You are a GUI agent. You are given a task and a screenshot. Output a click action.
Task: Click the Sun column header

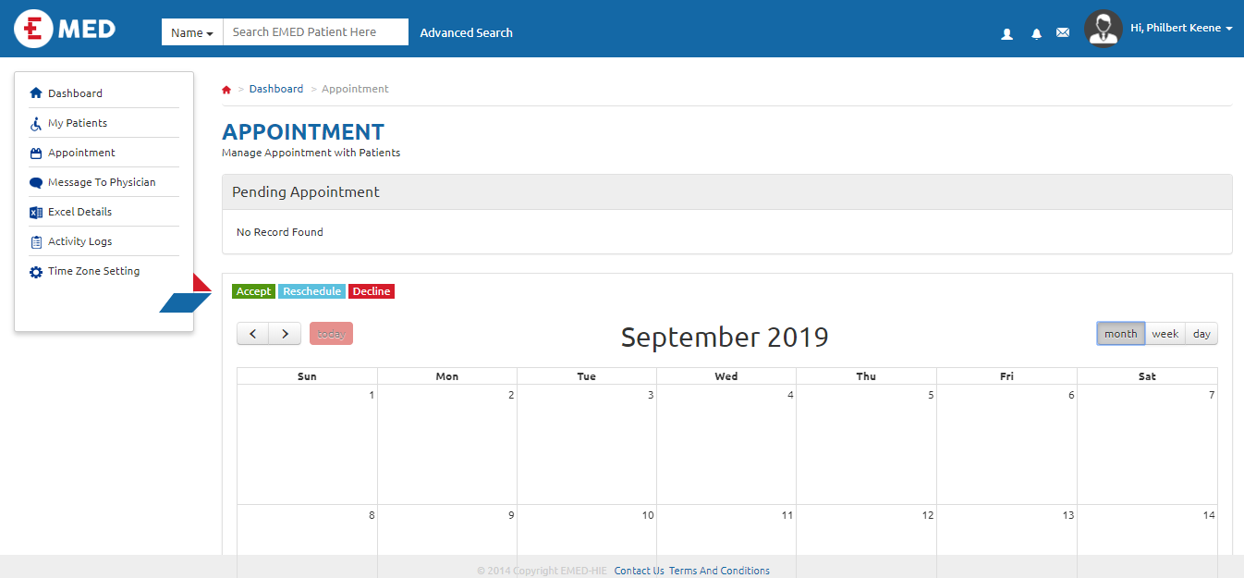pos(307,376)
